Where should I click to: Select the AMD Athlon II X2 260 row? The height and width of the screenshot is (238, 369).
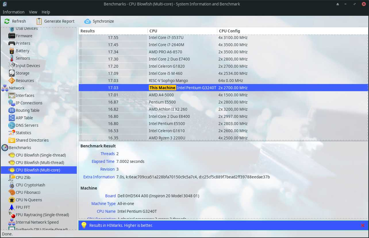tap(223, 109)
